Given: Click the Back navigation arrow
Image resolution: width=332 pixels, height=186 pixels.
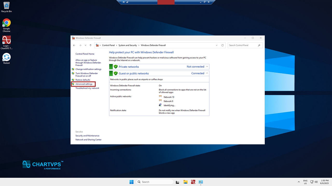Looking at the screenshot, I should [74, 45].
